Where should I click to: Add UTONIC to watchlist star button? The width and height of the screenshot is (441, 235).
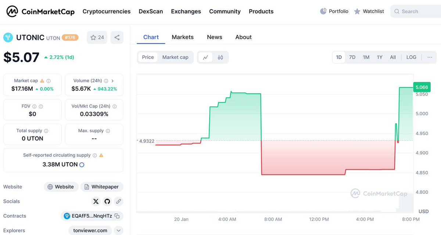pyautogui.click(x=97, y=38)
